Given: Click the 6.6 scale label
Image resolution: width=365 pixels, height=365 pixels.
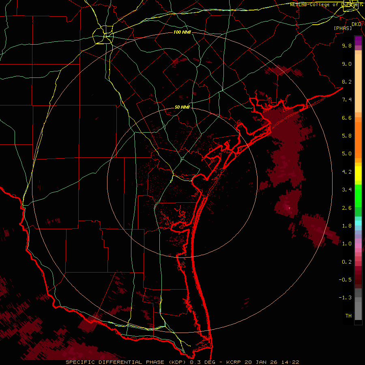Looking at the screenshot, I should [347, 118].
